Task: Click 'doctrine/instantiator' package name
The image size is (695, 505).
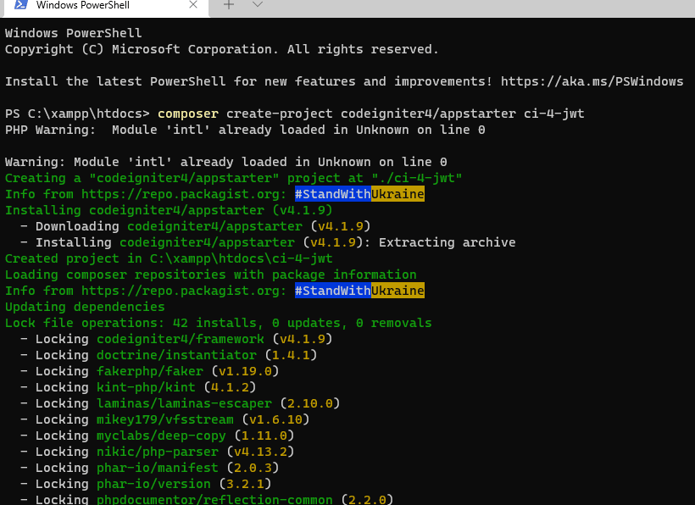Action: 176,355
